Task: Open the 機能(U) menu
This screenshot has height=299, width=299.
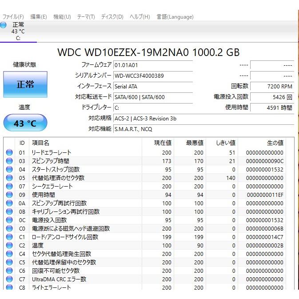Action: [62, 17]
